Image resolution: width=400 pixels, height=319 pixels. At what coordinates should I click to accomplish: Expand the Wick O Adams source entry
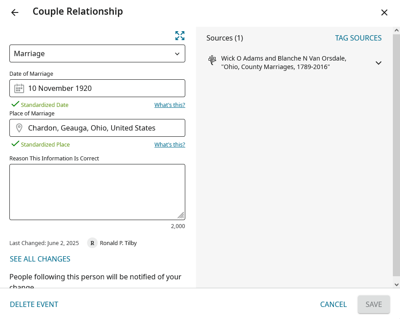point(378,63)
